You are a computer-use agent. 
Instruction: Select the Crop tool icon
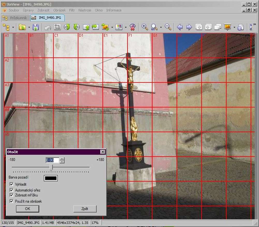pos(57,27)
